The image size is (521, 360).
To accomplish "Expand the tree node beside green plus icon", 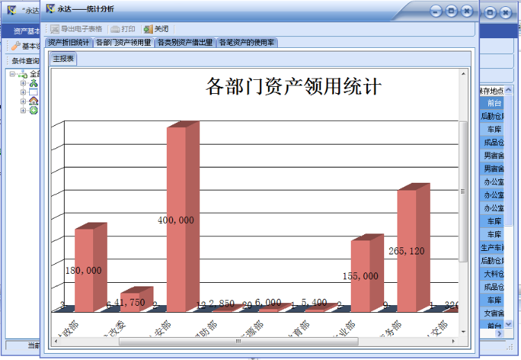I will [x=23, y=111].
